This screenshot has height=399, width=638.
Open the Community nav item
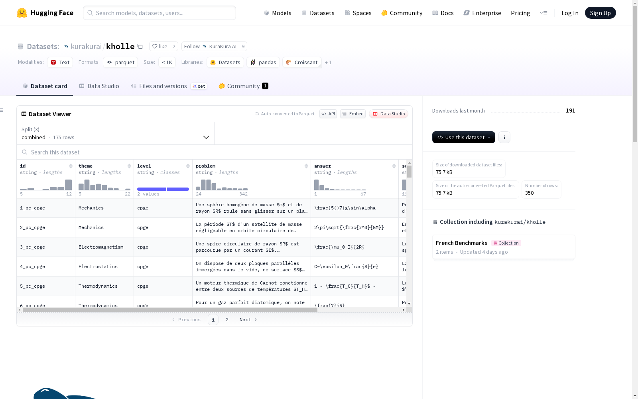402,13
